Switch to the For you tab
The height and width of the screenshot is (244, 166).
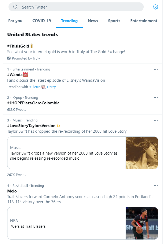click(x=15, y=21)
